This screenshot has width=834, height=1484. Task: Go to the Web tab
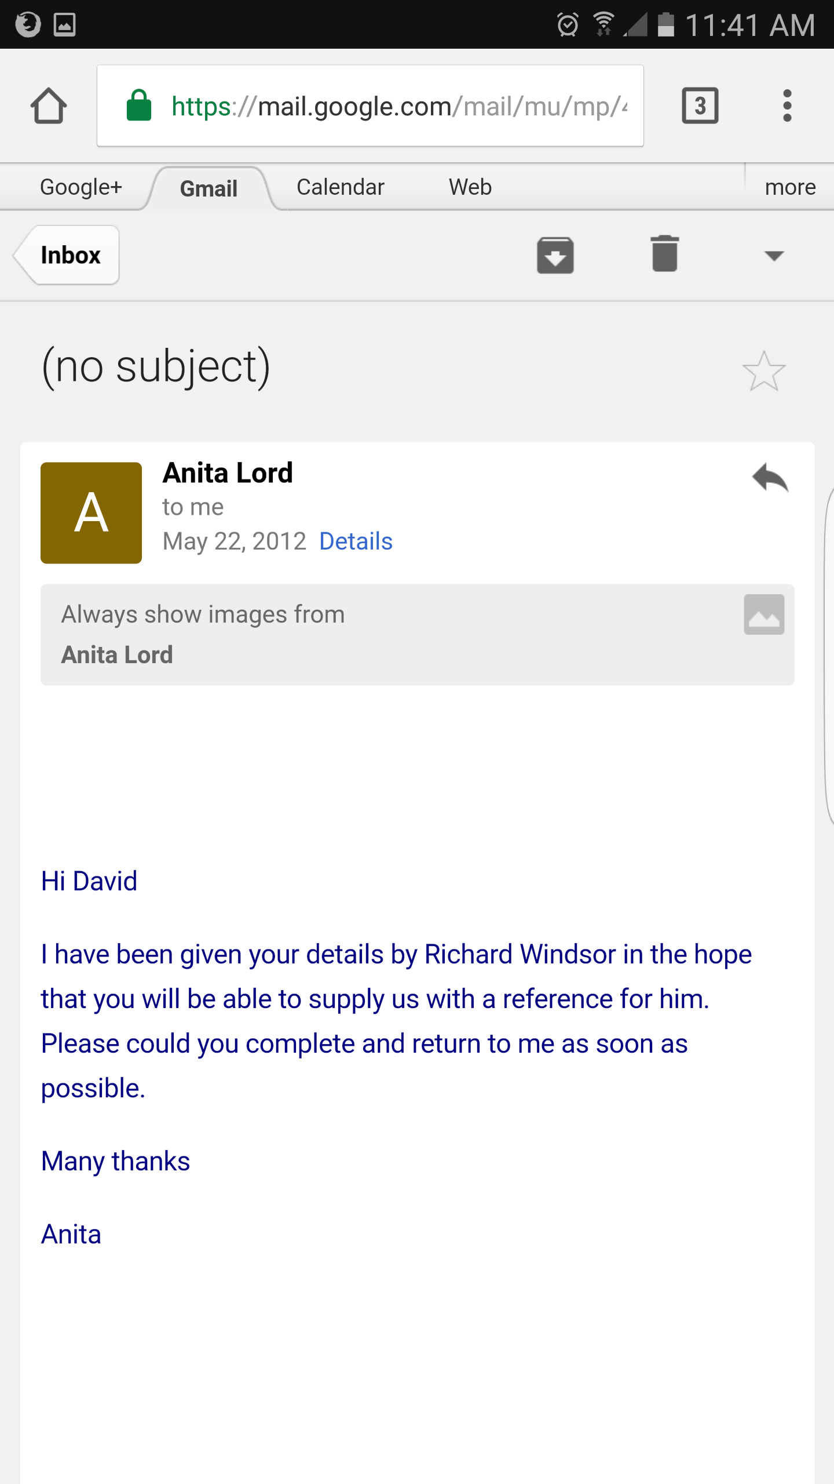coord(470,187)
